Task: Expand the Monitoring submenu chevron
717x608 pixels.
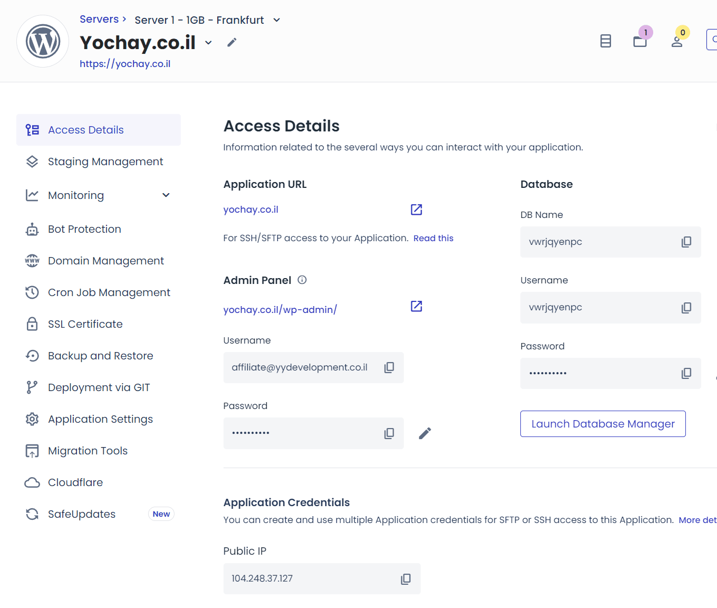Action: [166, 195]
